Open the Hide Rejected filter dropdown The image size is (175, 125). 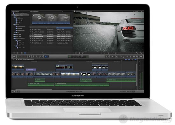pos(34,11)
